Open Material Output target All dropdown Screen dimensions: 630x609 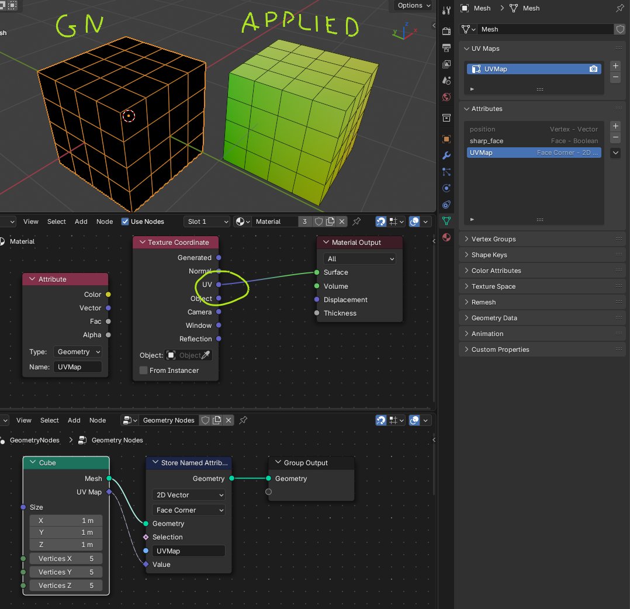(x=359, y=259)
